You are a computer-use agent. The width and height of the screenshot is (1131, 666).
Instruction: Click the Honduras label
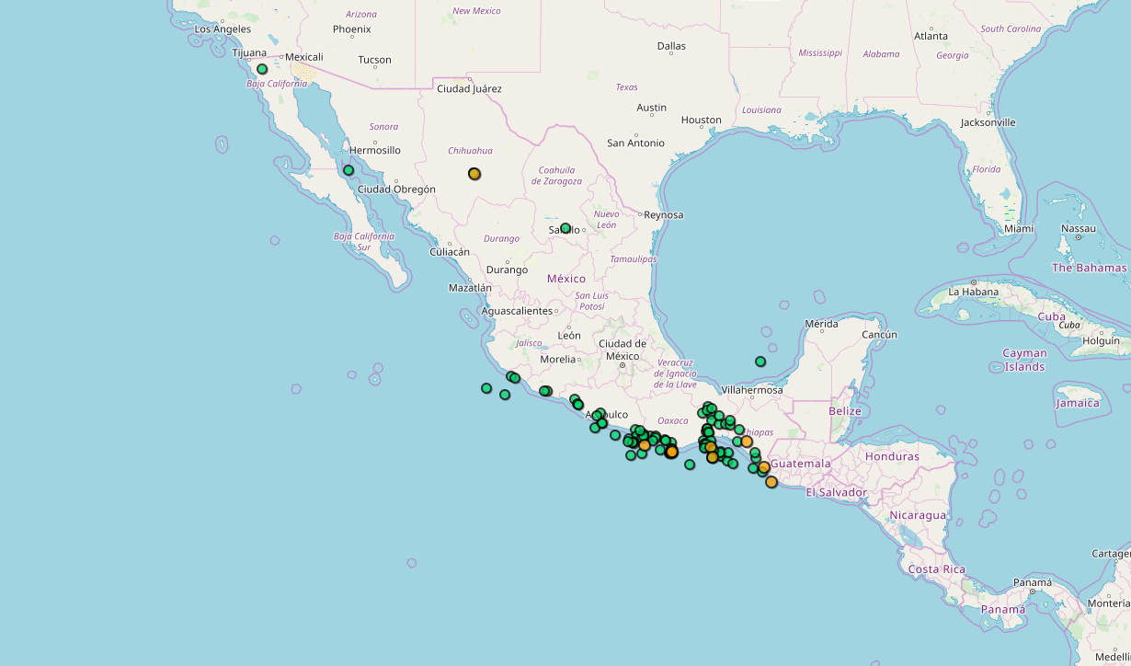[892, 457]
